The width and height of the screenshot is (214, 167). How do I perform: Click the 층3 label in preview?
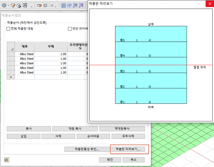click(122, 71)
